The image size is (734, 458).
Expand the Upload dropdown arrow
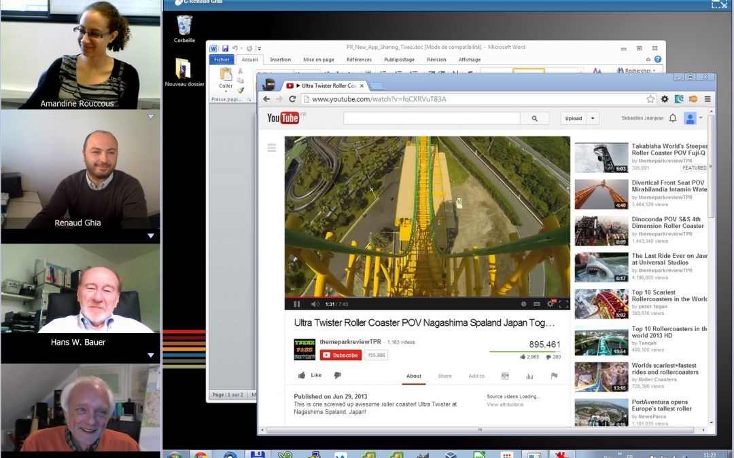593,119
